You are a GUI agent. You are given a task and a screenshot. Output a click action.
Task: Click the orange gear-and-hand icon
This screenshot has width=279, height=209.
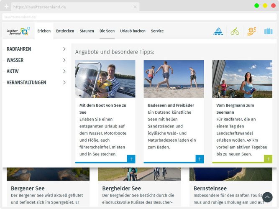click(251, 31)
